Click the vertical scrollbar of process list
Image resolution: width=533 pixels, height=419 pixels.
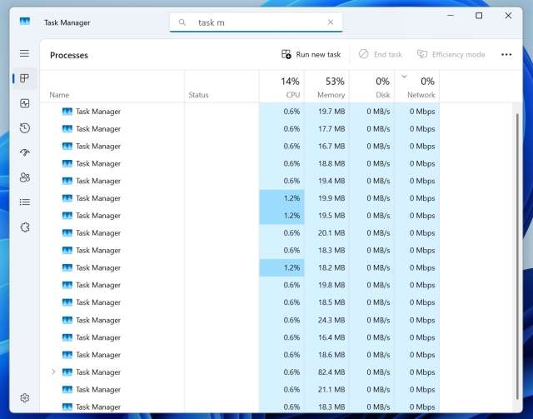click(517, 257)
